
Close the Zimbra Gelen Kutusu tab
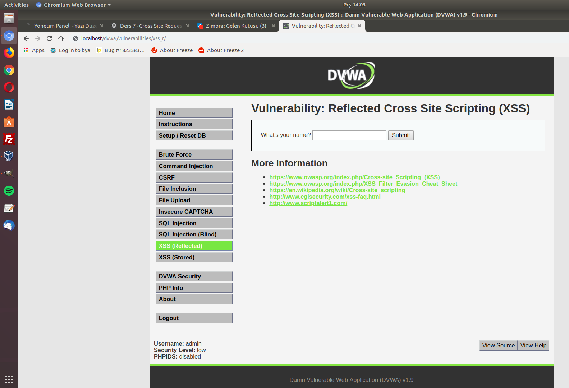pyautogui.click(x=274, y=26)
